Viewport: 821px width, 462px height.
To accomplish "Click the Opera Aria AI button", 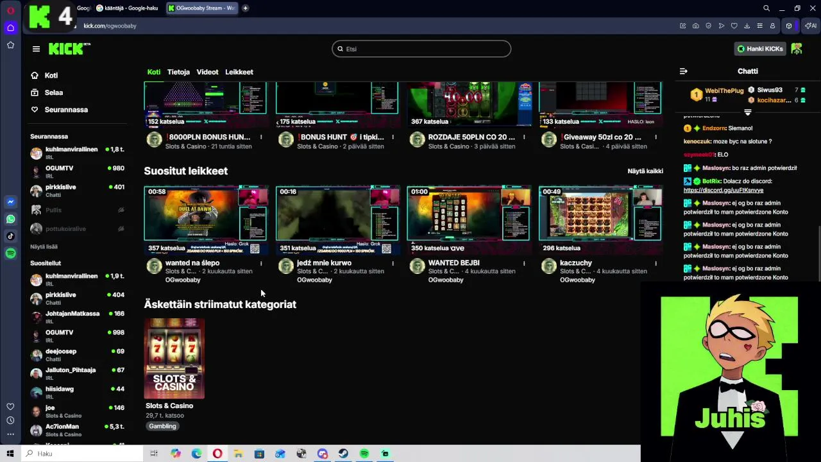I will (811, 26).
